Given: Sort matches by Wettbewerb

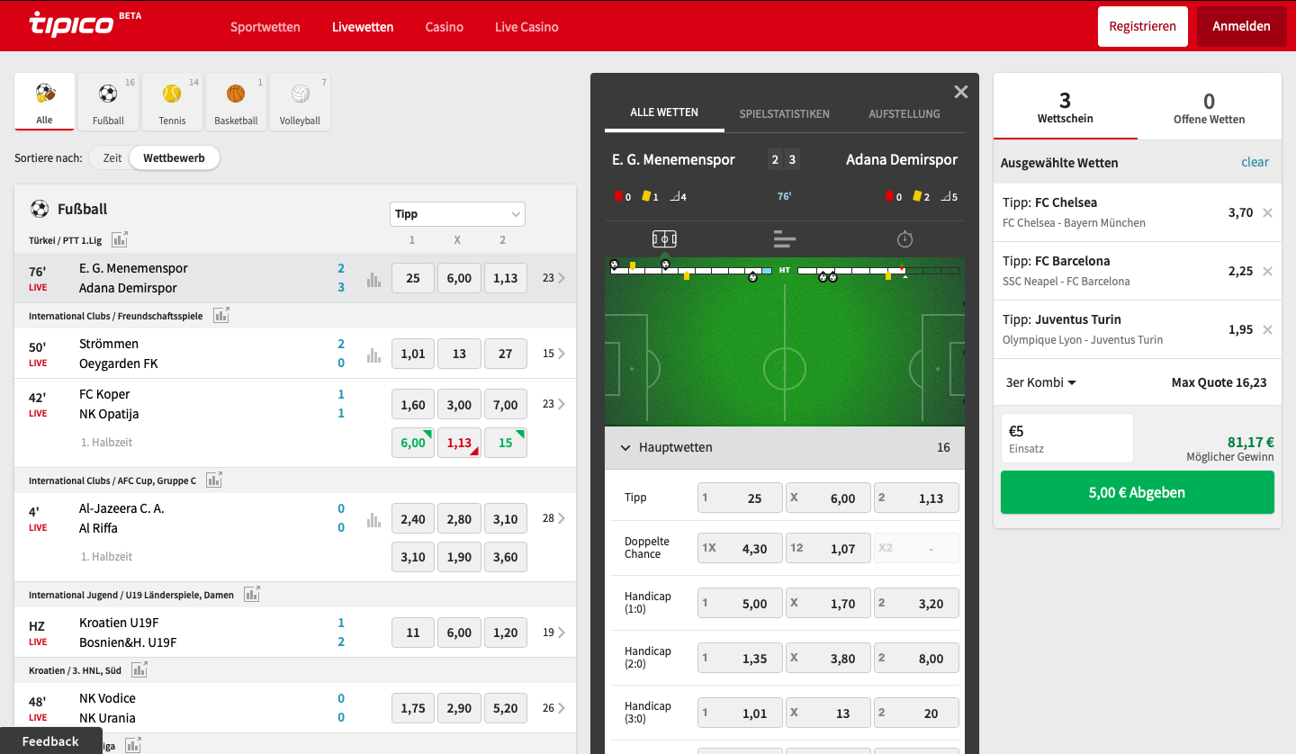Looking at the screenshot, I should [x=174, y=157].
